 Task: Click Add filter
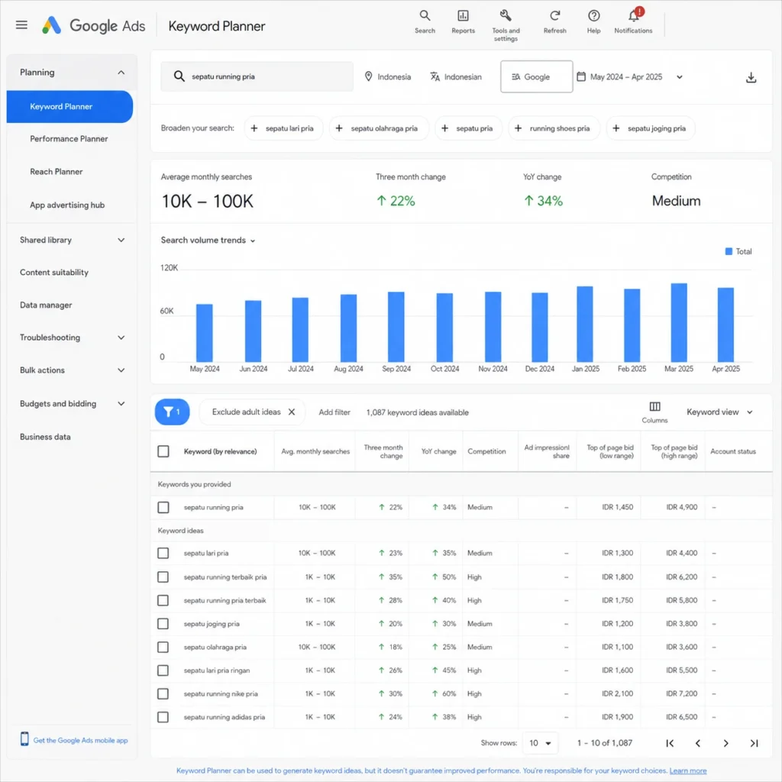[x=334, y=412]
